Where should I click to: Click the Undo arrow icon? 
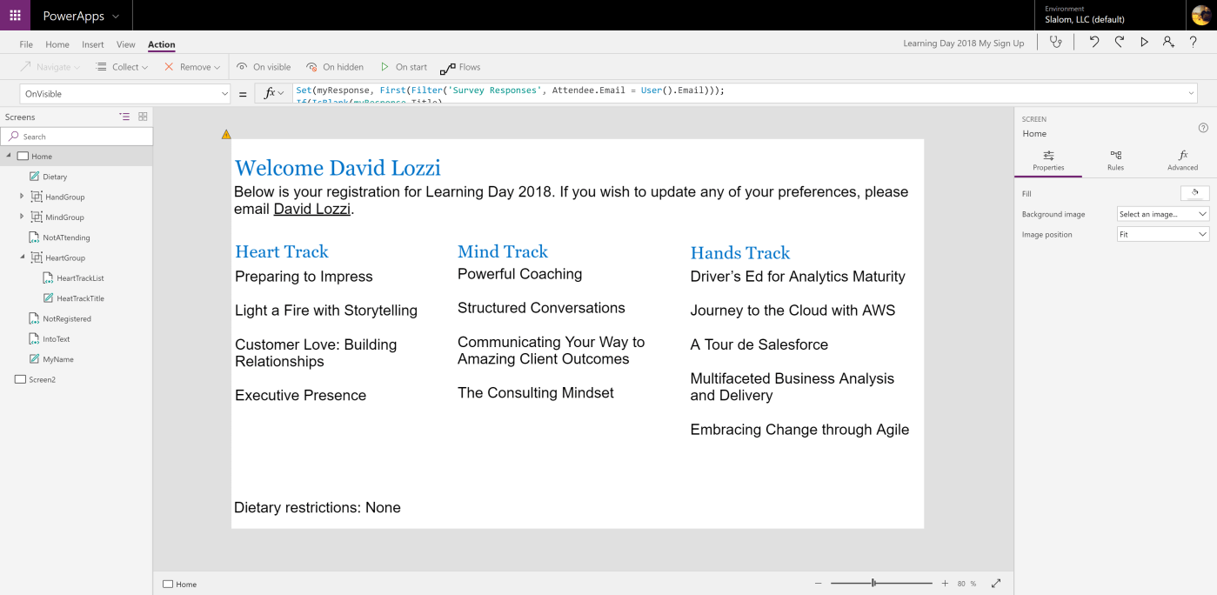(1094, 42)
